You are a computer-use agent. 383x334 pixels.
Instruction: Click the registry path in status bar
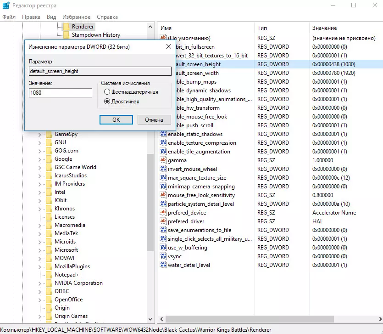click(136, 329)
